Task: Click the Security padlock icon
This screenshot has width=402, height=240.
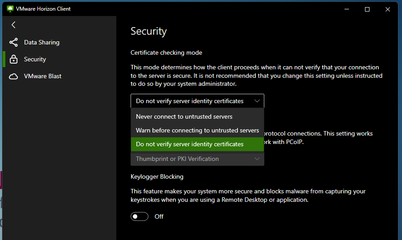Action: coord(13,60)
